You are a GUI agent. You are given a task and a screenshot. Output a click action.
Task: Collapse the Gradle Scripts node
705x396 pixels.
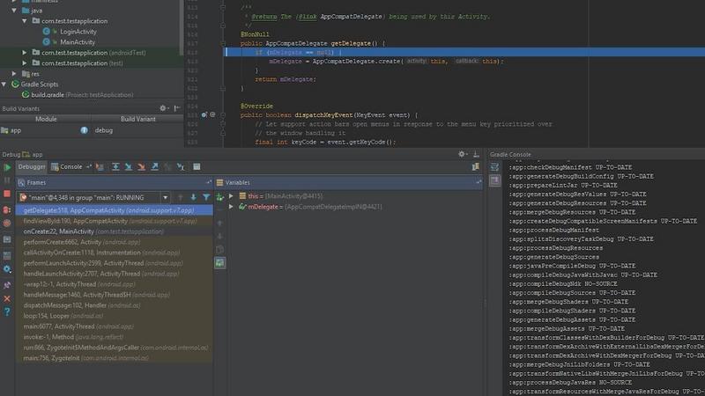coord(4,84)
